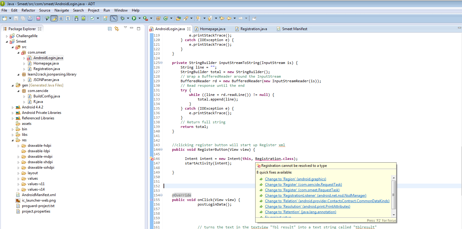The image size is (462, 229).
Task: Close the AndroidLogin.java editor tab
Action: [x=189, y=29]
